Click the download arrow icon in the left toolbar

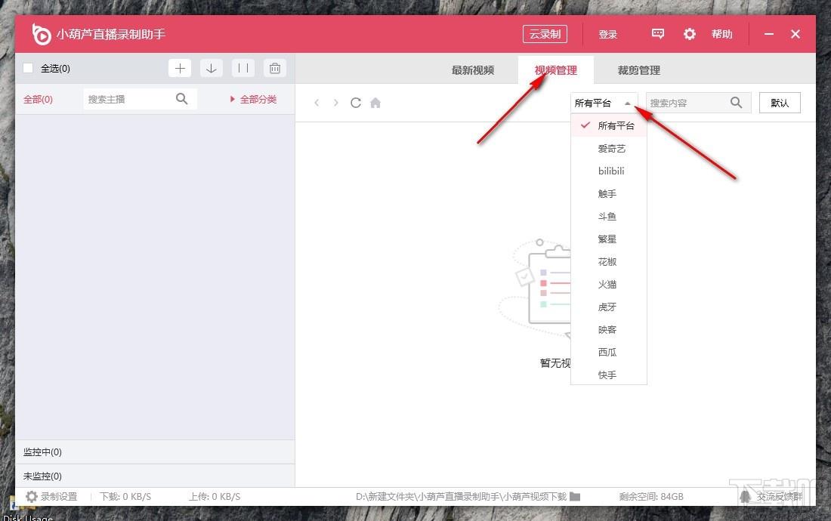point(211,68)
